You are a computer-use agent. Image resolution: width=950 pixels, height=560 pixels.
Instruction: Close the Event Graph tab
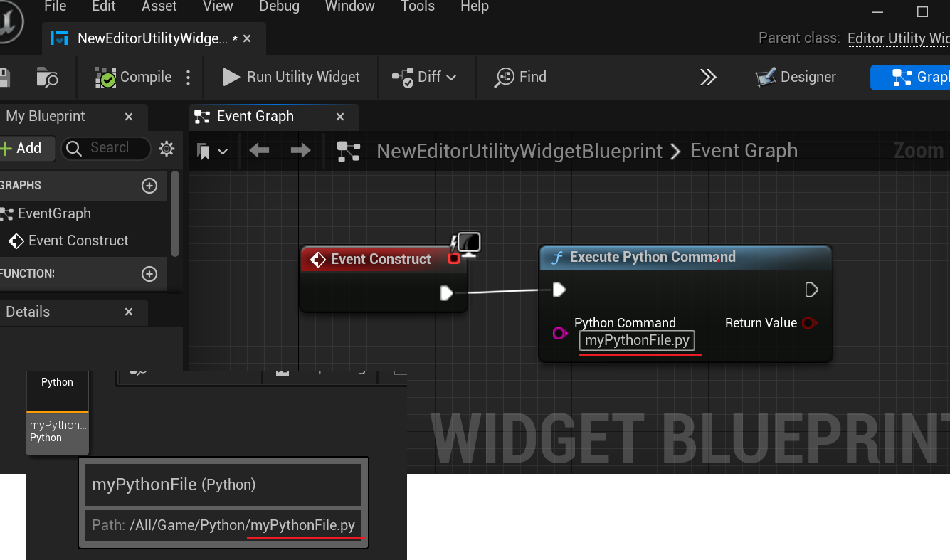tap(340, 117)
